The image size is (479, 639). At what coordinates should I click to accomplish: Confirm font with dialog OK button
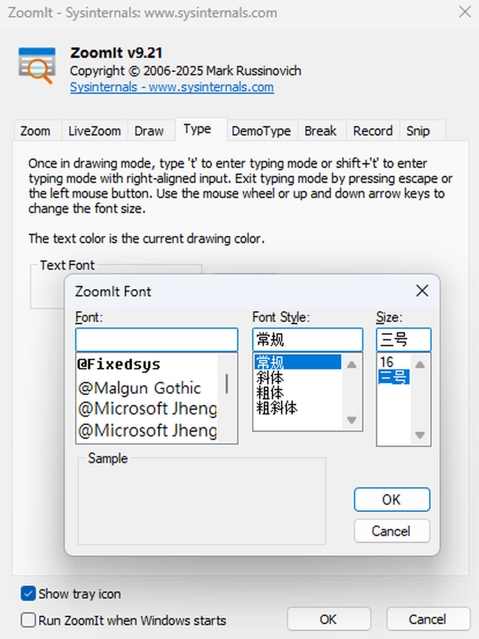(392, 499)
